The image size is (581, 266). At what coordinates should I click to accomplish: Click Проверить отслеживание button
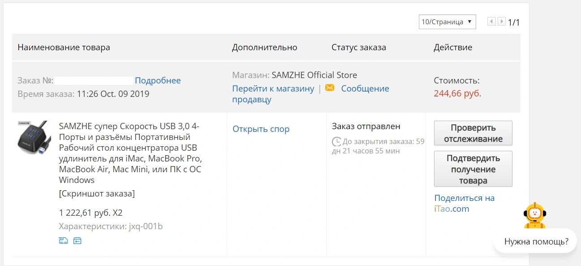click(x=473, y=133)
